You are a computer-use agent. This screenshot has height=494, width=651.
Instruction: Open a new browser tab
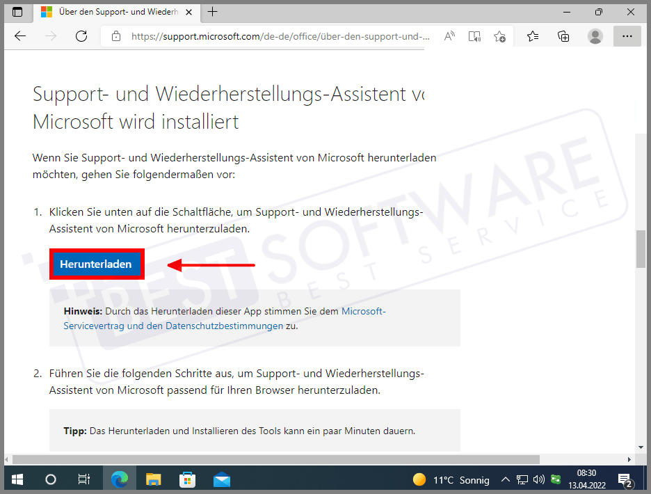[x=213, y=12]
